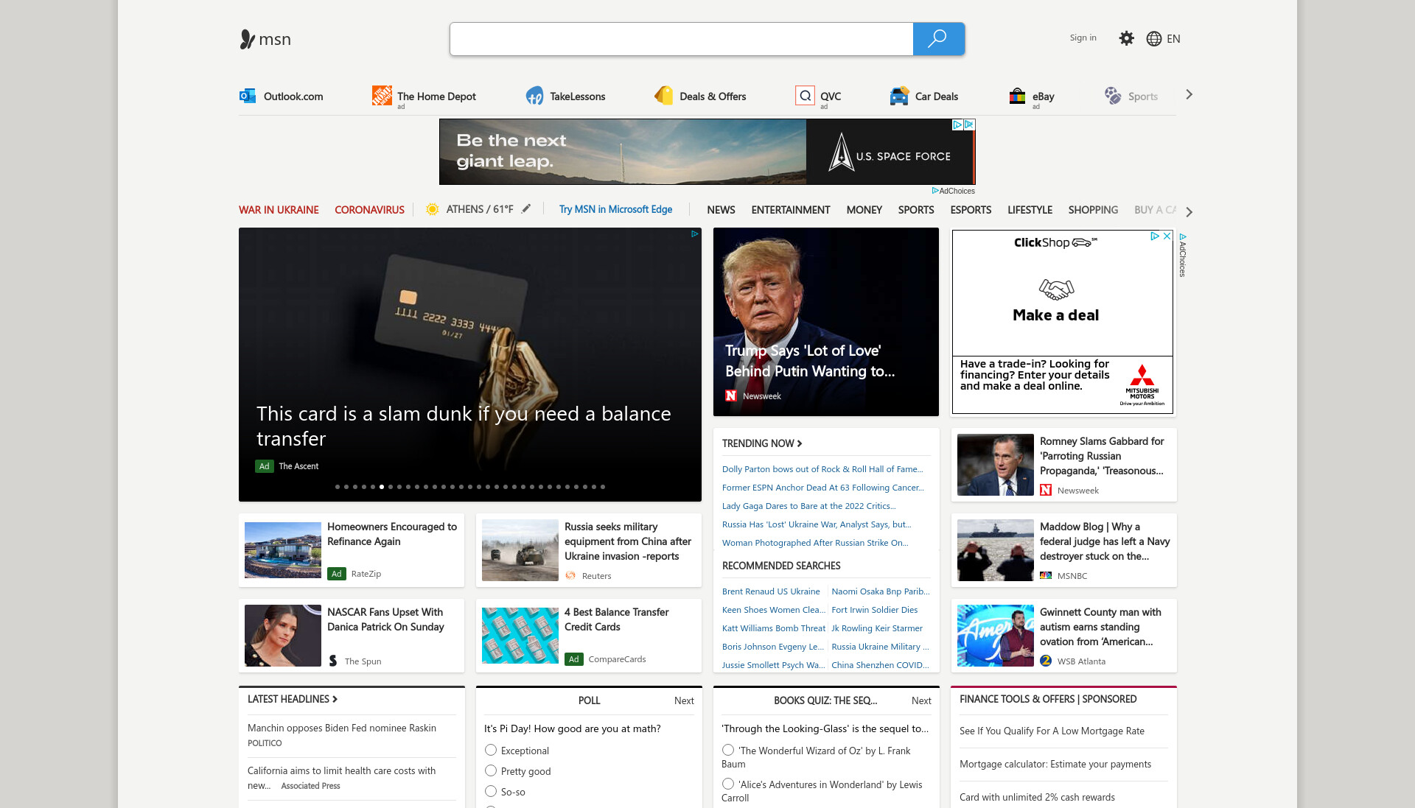Select So-so poll option
1415x808 pixels.
tap(491, 791)
